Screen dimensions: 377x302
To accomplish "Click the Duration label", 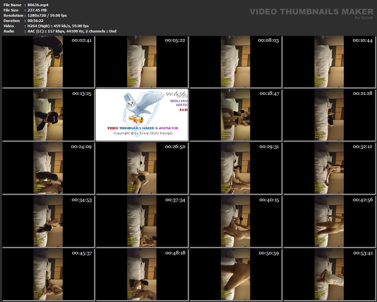I will click(x=12, y=21).
